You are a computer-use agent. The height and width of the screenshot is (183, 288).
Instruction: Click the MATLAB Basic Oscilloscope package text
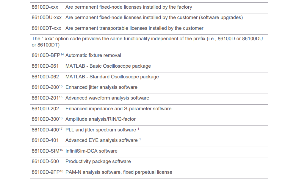coord(108,66)
